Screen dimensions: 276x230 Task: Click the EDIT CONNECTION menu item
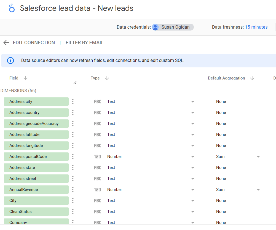click(x=34, y=43)
